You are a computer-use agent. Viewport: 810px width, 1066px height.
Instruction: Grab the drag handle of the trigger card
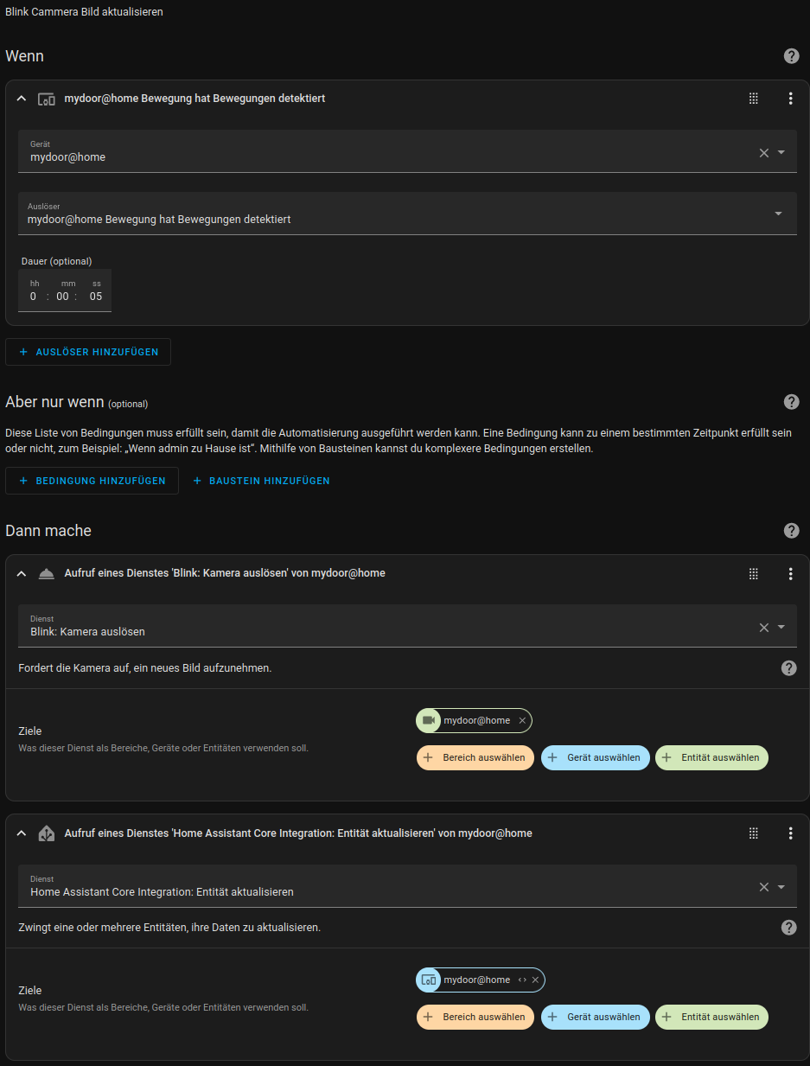tap(753, 99)
